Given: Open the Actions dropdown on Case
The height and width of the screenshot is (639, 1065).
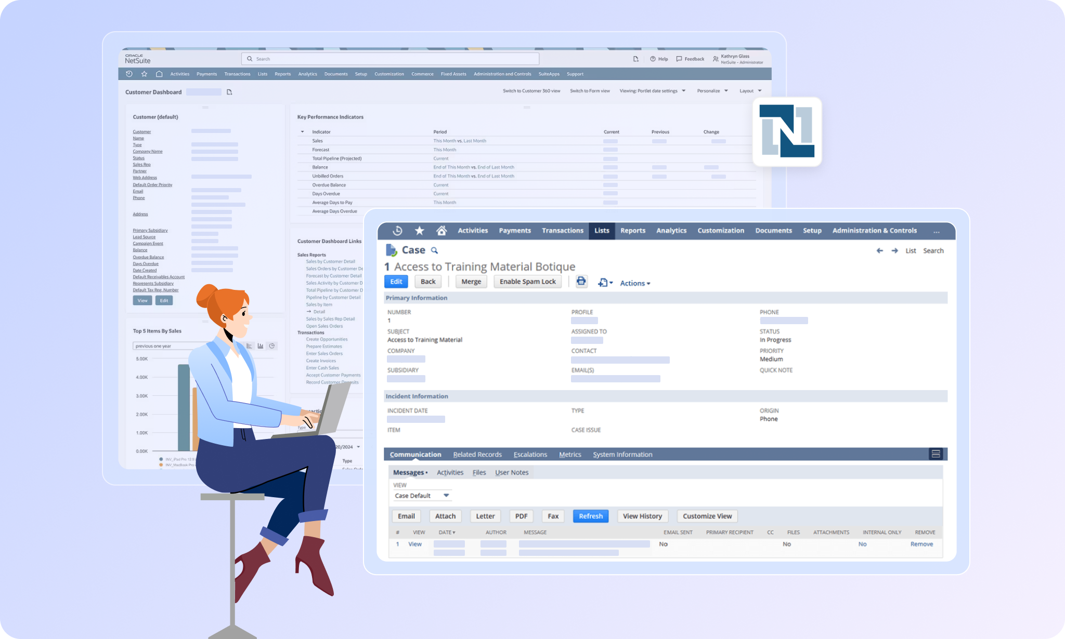Looking at the screenshot, I should pos(635,283).
